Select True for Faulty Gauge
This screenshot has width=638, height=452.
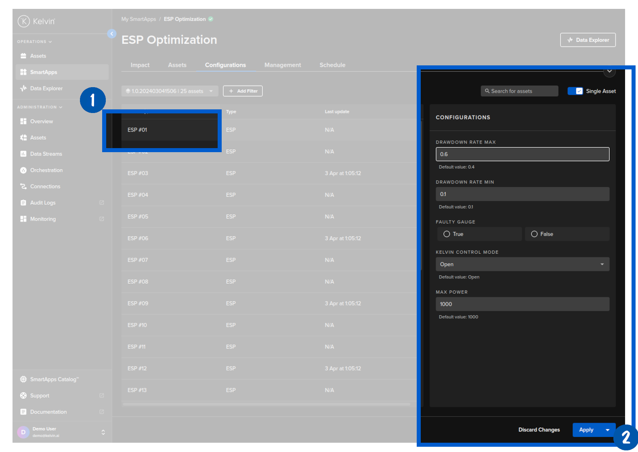coord(447,234)
